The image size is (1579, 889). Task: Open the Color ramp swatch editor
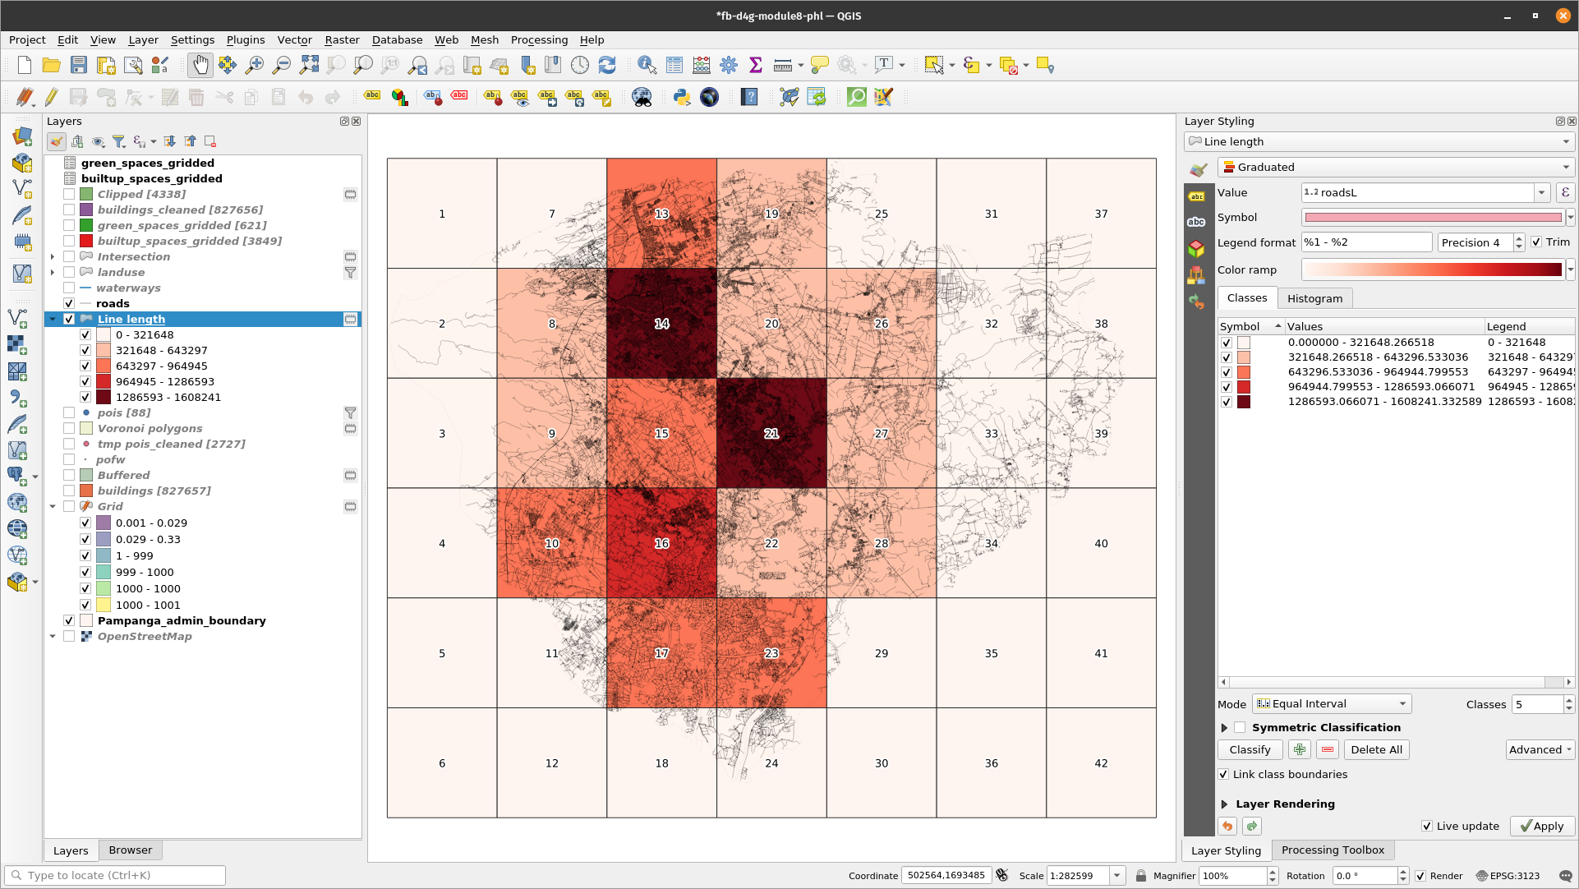pyautogui.click(x=1433, y=269)
